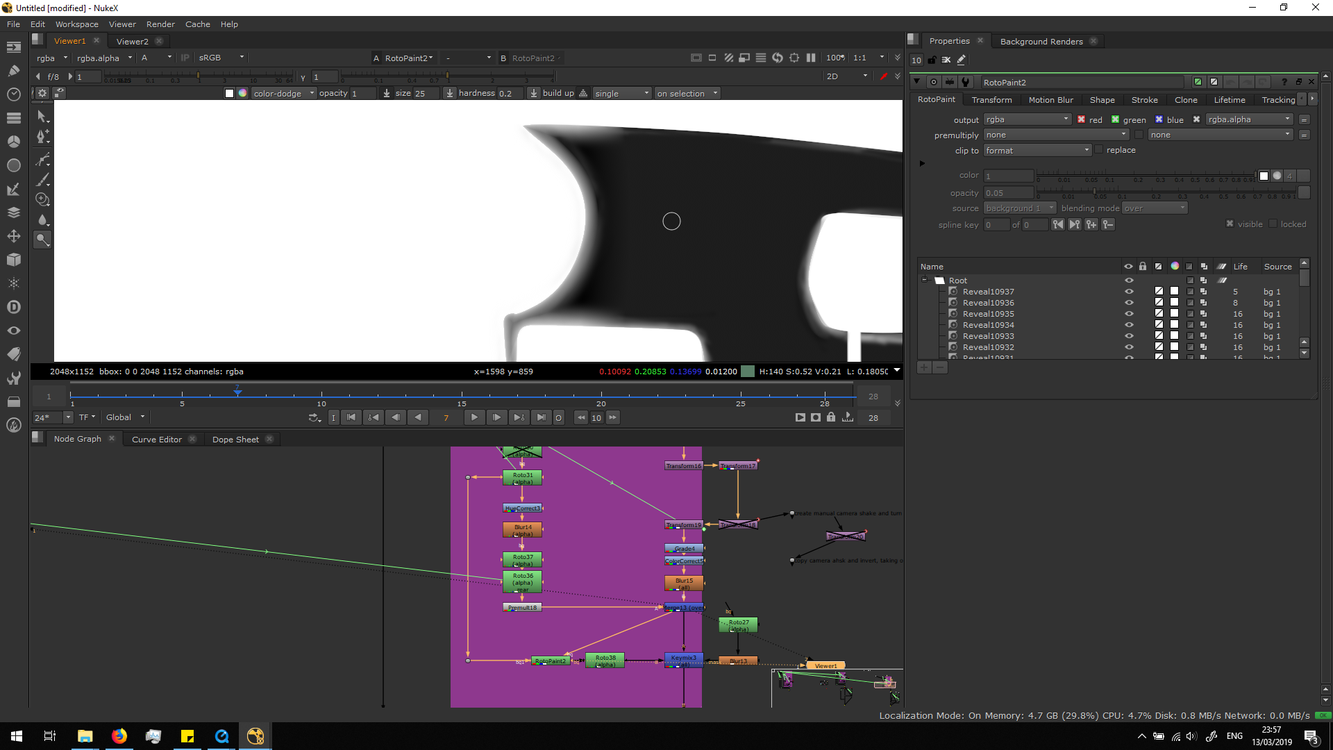
Task: Switch to the Motion Blur tab
Action: pyautogui.click(x=1050, y=100)
